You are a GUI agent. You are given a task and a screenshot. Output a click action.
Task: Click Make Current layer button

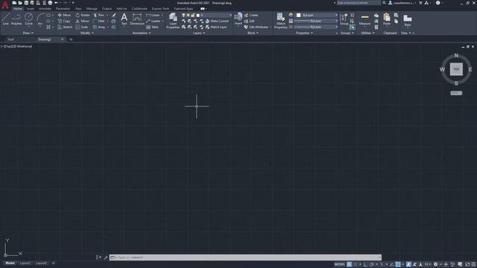point(217,21)
